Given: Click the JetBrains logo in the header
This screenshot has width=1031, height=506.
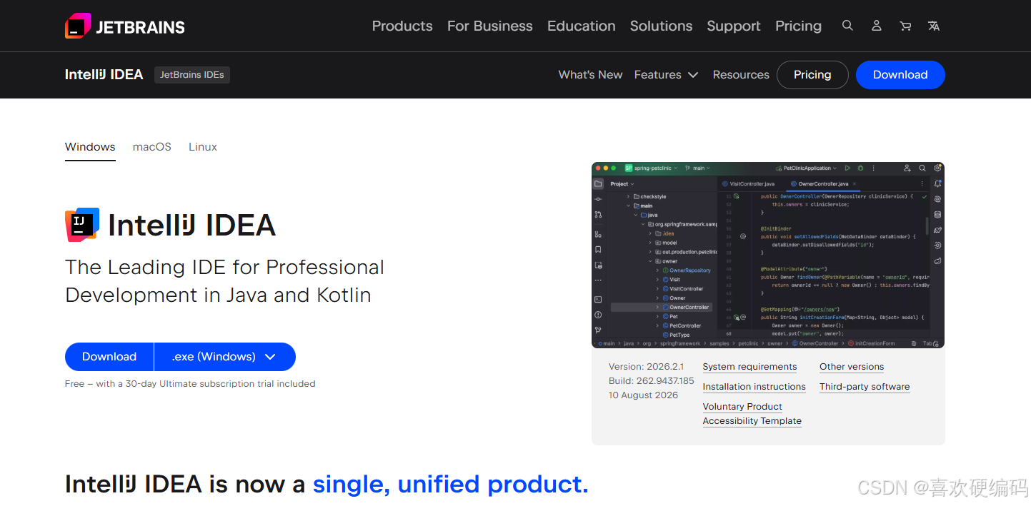Looking at the screenshot, I should point(124,26).
